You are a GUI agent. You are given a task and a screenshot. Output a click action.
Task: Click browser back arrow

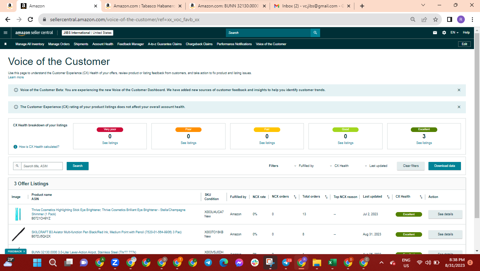pos(8,19)
